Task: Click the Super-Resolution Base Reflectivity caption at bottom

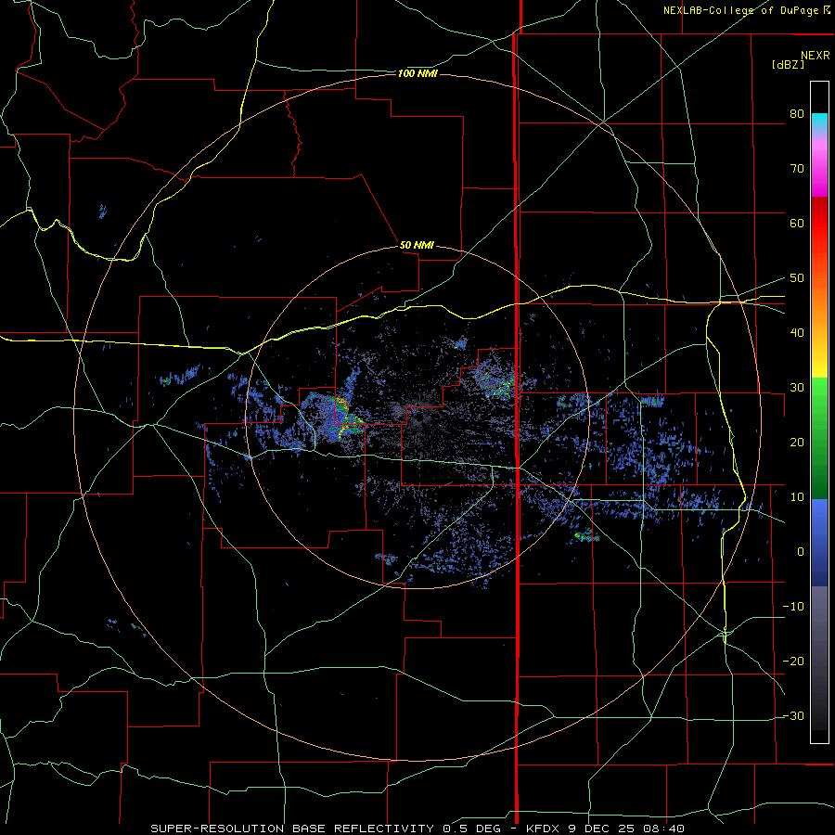Action: tap(417, 829)
